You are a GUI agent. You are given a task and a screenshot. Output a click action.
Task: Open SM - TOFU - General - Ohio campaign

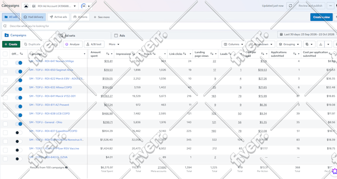(x=46, y=122)
